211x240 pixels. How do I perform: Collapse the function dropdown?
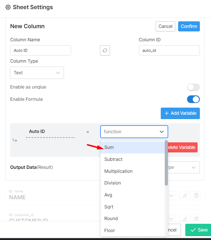coord(162,132)
